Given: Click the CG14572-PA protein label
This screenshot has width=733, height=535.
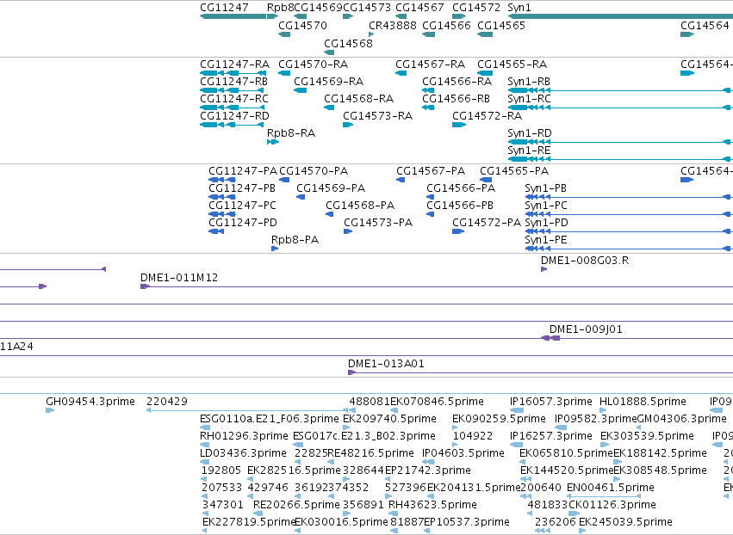Looking at the screenshot, I should (x=487, y=223).
